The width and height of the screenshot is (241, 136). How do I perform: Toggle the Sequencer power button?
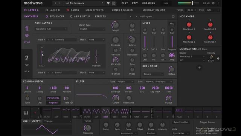(x=47, y=17)
